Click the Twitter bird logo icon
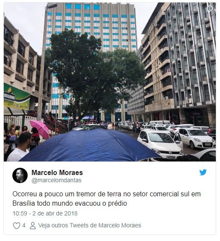Screen dimensions: 220x241 [x=203, y=172]
